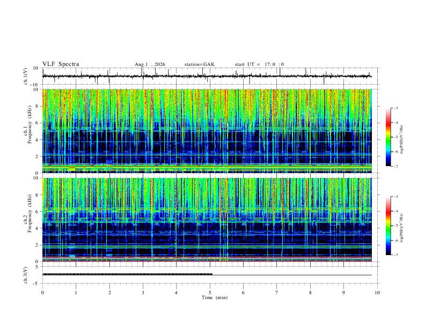Click the date label 'Aug.1 , 2026'
Screen dimensions: 425x328
pyautogui.click(x=150, y=64)
